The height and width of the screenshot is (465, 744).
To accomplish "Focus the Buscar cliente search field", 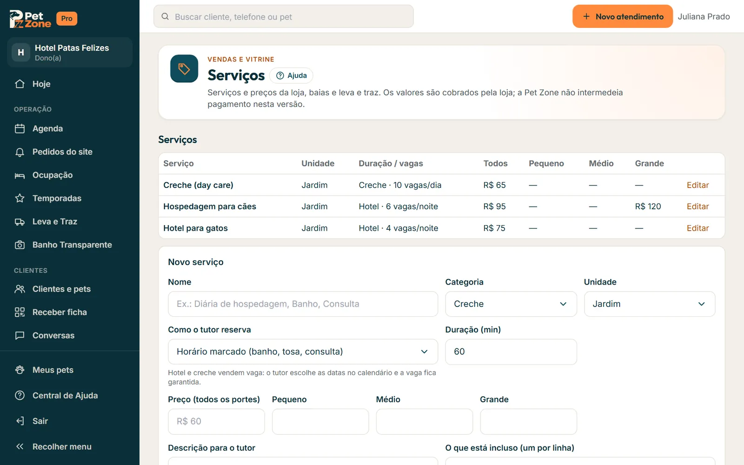I will pos(284,16).
